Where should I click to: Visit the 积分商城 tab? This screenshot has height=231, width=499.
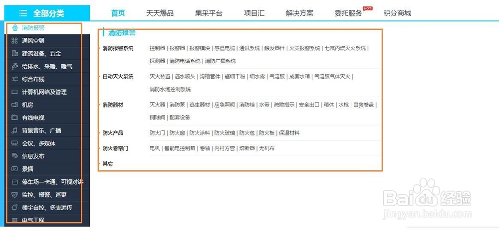pyautogui.click(x=397, y=13)
